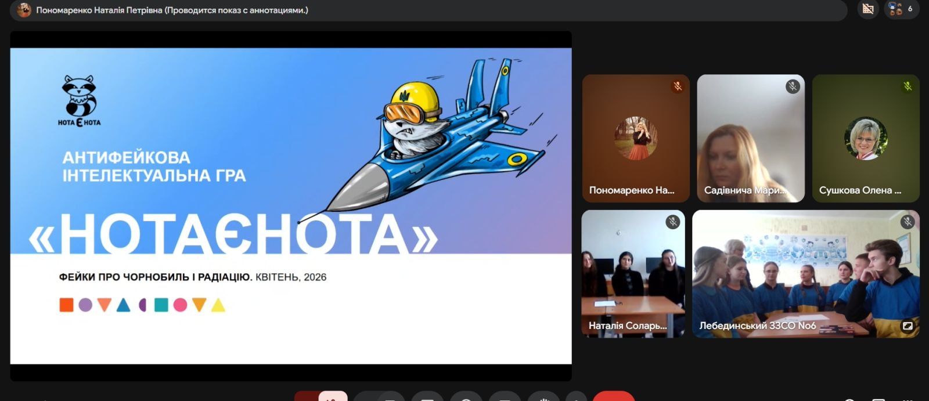Click muted mic icon on Лебединський ЗЗСО №6 tile
Screen dimensions: 929x401
[908, 222]
